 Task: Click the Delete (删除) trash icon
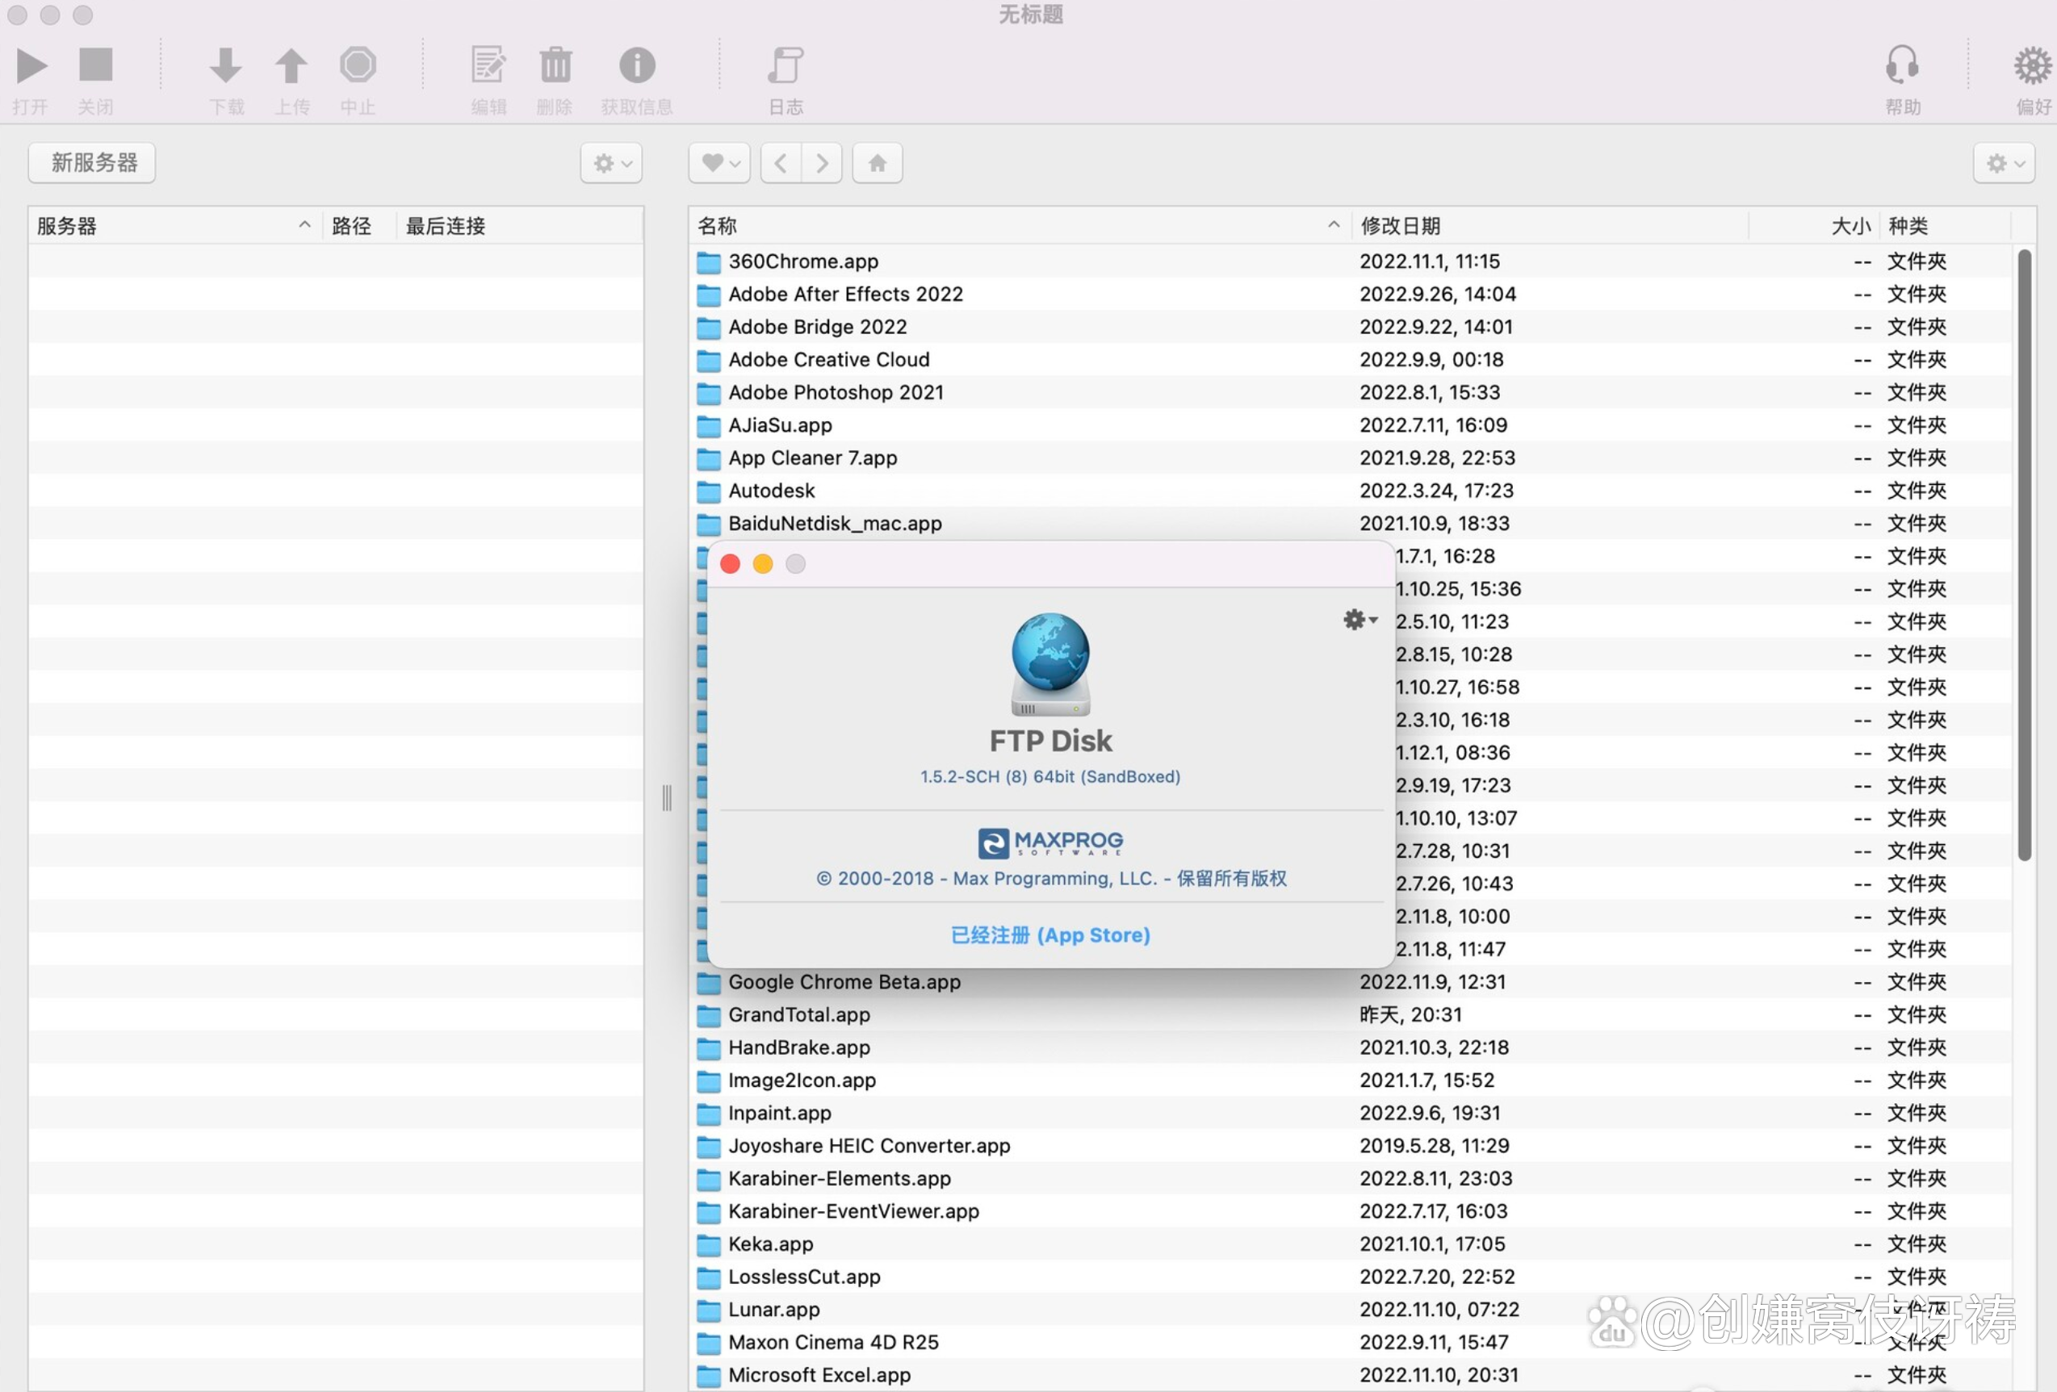pyautogui.click(x=555, y=65)
